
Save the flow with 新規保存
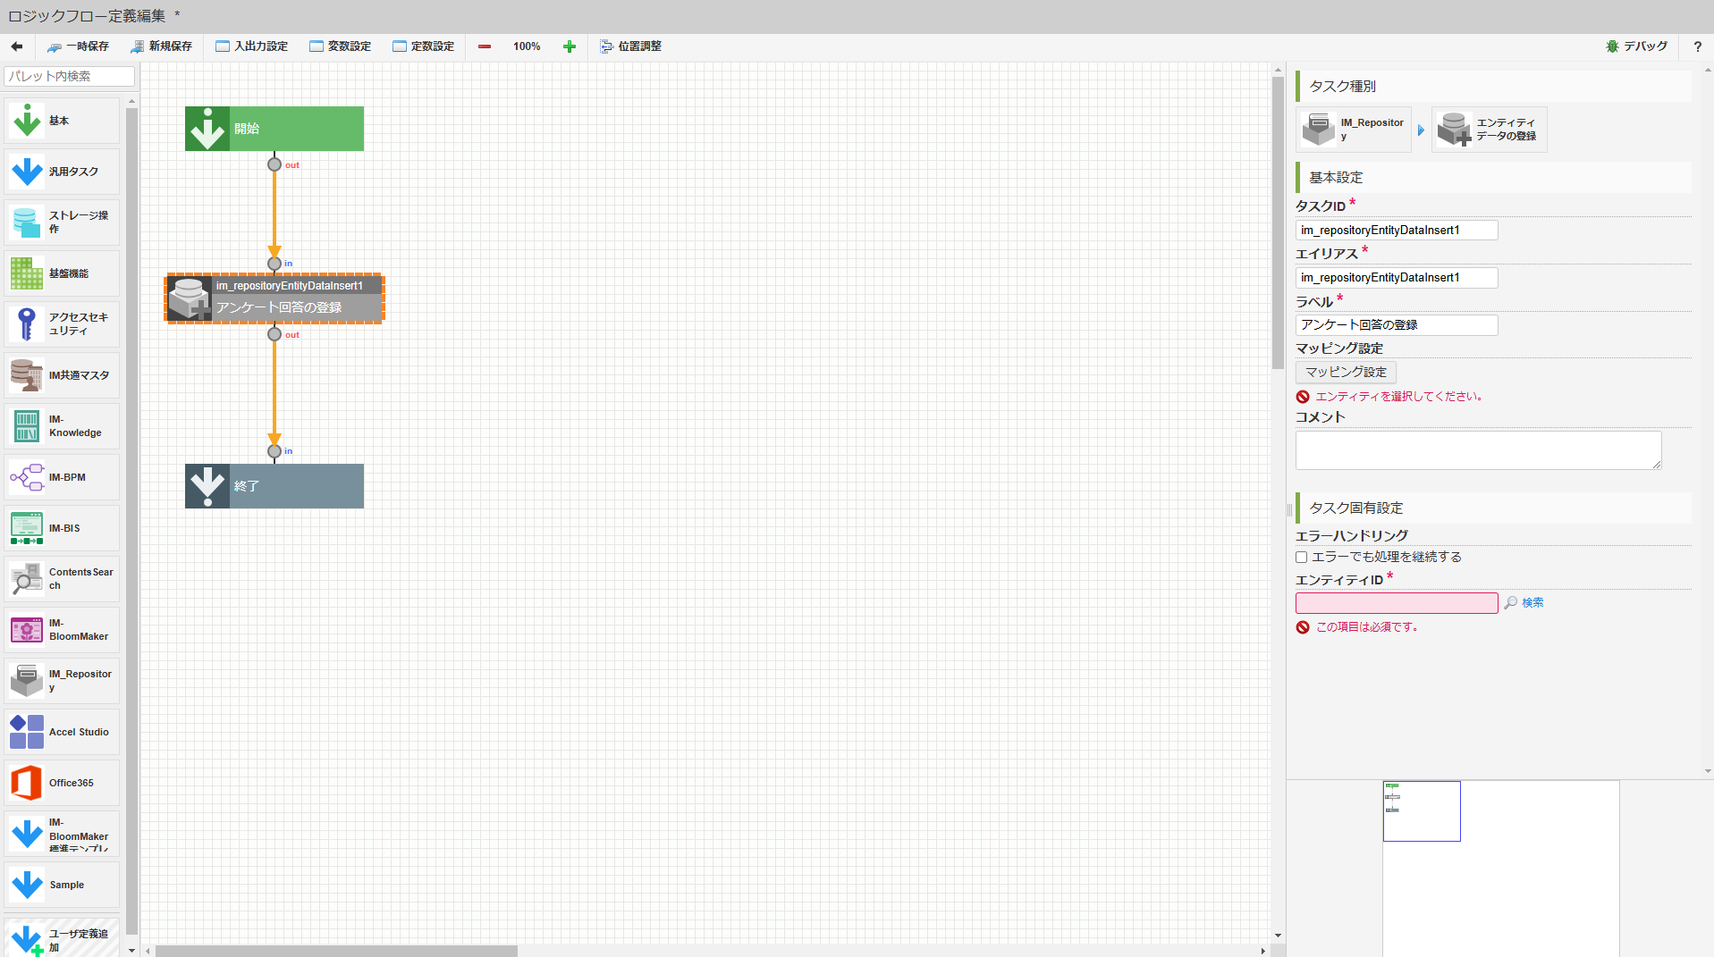pos(162,46)
